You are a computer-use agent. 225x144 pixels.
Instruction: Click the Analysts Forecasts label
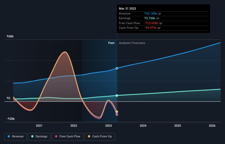point(132,43)
